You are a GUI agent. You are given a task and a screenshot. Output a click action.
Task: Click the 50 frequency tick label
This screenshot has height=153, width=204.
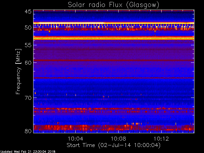click(x=28, y=28)
